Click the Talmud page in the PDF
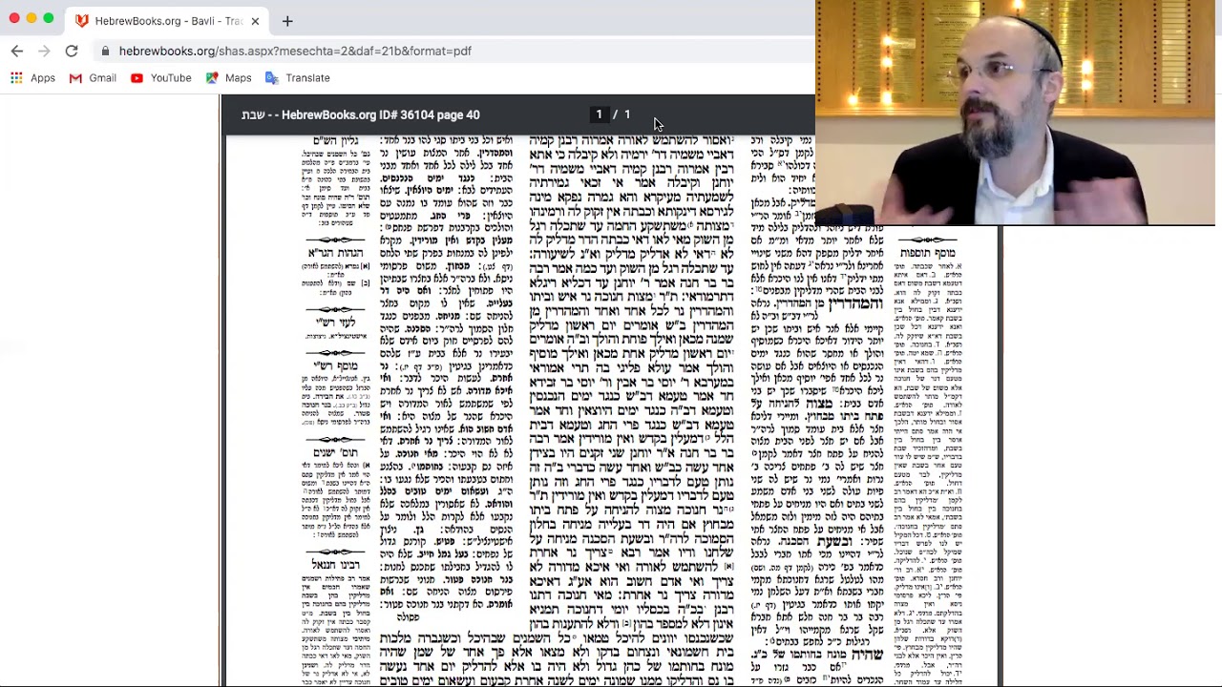Viewport: 1222px width, 687px height. pos(611,410)
